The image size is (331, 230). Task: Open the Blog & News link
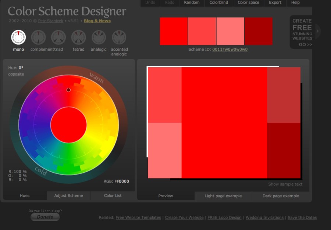point(97,21)
